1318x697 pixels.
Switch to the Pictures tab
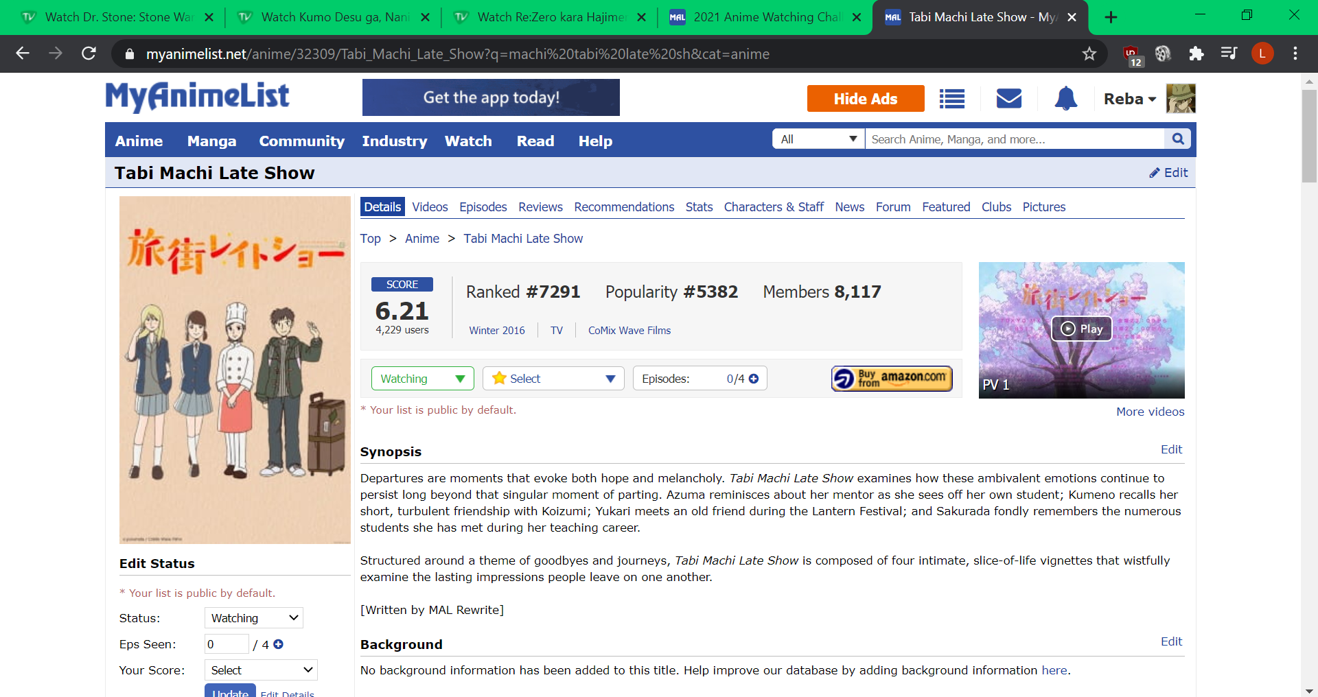click(x=1044, y=207)
